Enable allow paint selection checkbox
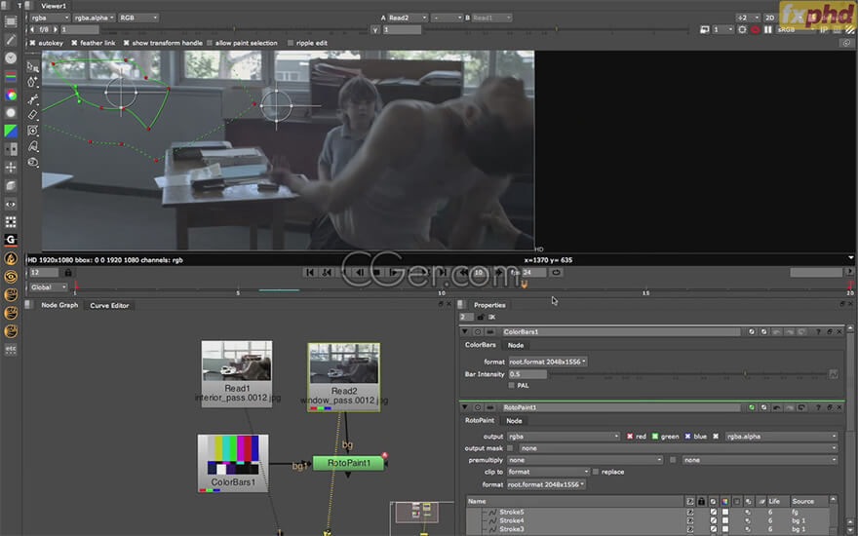The width and height of the screenshot is (858, 536). [210, 43]
